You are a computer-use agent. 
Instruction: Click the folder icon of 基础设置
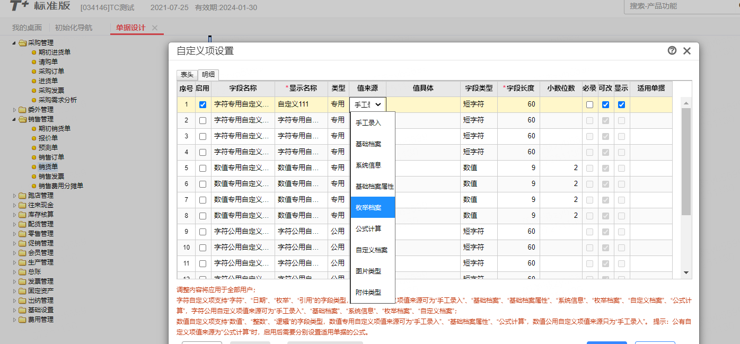click(22, 310)
